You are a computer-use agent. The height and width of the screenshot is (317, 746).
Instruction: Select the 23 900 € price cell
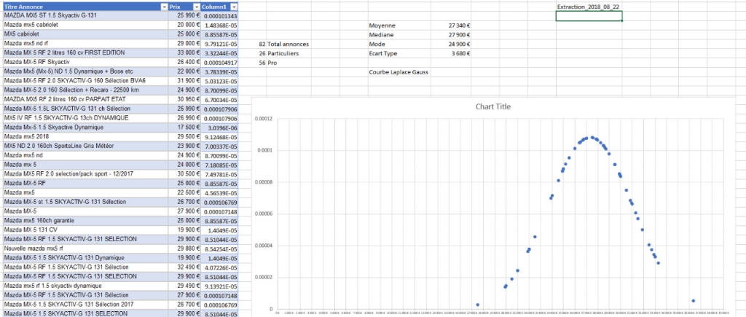coord(184,146)
